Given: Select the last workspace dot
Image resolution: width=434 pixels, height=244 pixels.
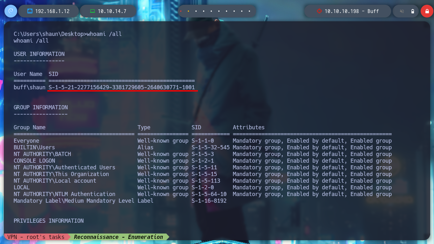Looking at the screenshot, I should coord(249,11).
